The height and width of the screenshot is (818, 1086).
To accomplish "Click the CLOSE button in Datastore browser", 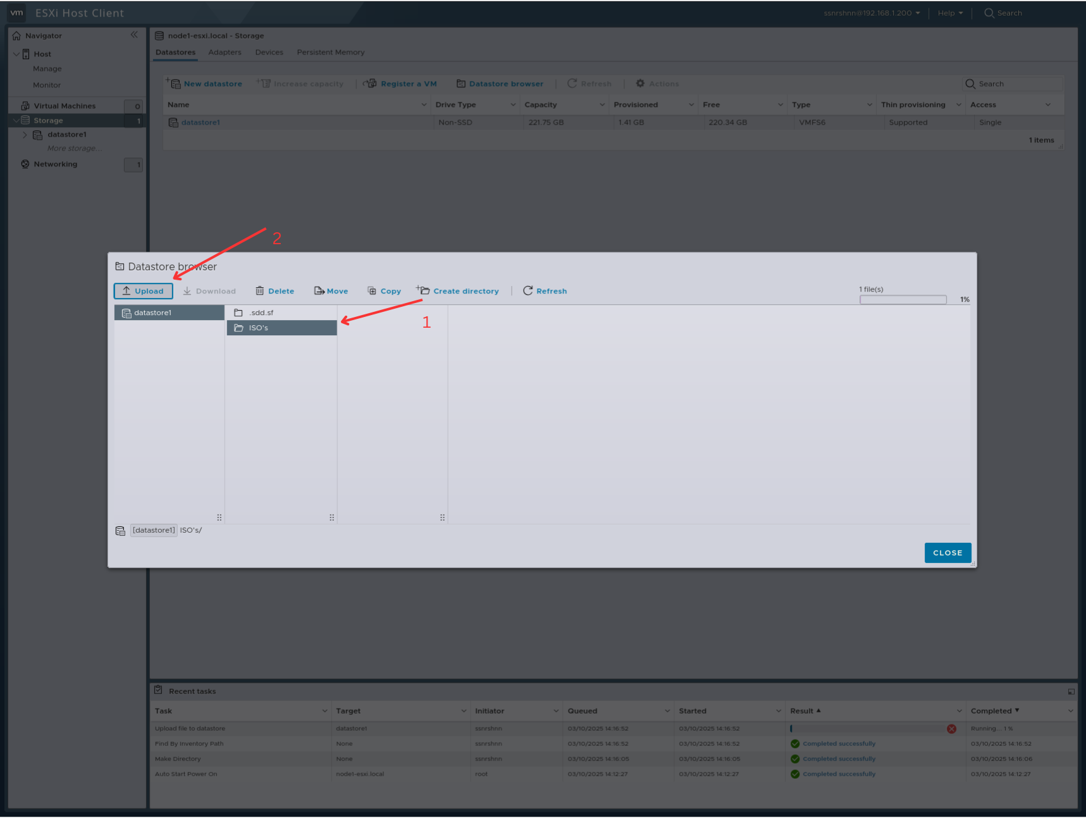I will pos(947,552).
